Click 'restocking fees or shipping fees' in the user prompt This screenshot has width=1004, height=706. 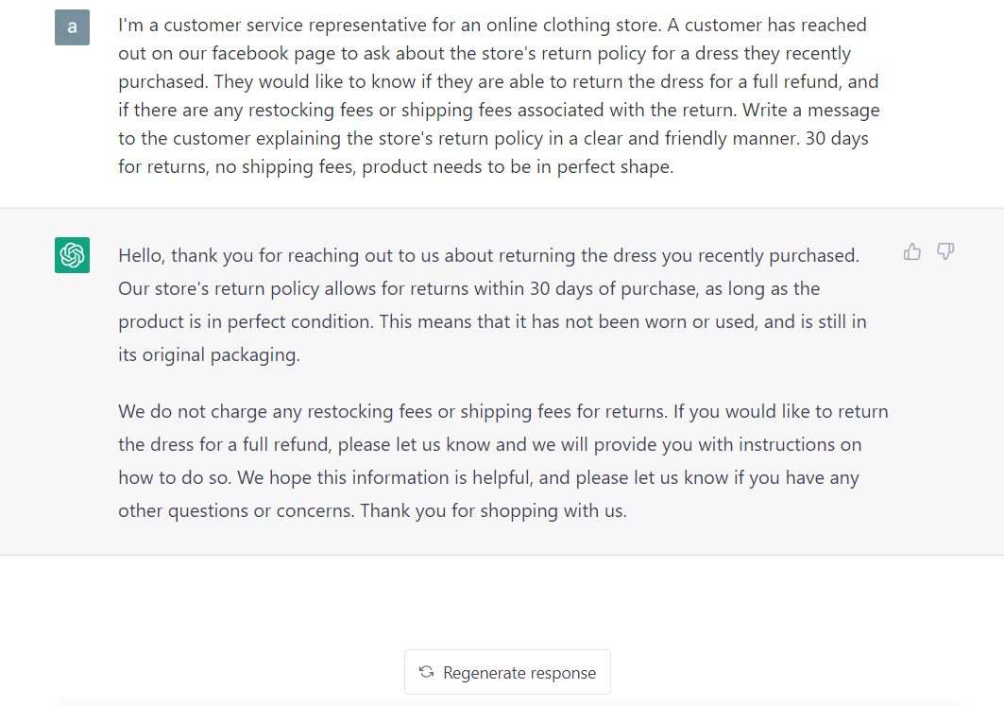tap(381, 111)
